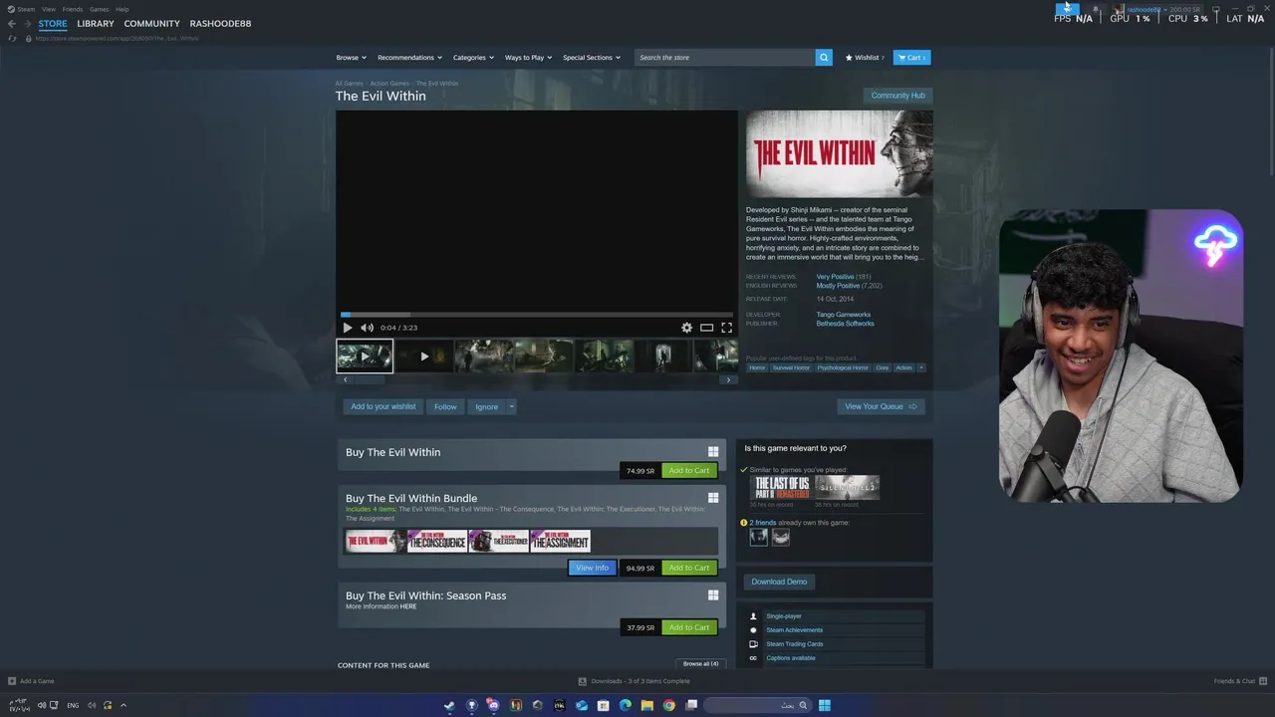Play the Evil Within trailer video
The width and height of the screenshot is (1275, 717).
pos(347,328)
